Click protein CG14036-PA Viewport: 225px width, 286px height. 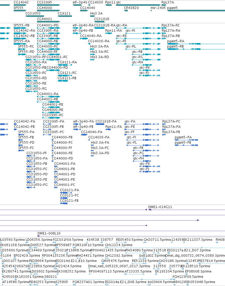[x=99, y=137]
